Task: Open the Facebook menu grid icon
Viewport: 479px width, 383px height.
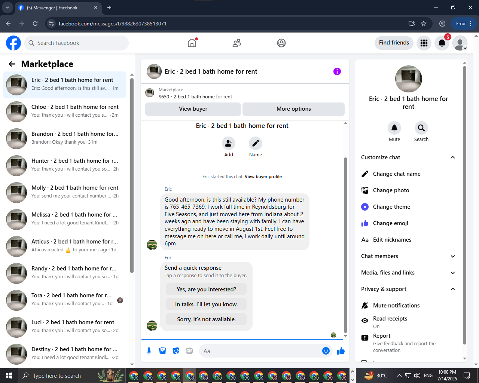Action: click(424, 43)
